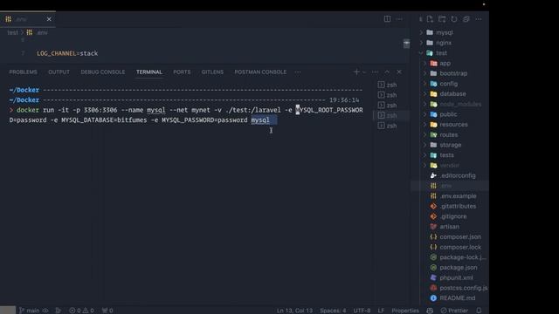Viewport: 559px width, 314px height.
Task: Open launch profile dropdown beside new terminal
Action: point(364,72)
